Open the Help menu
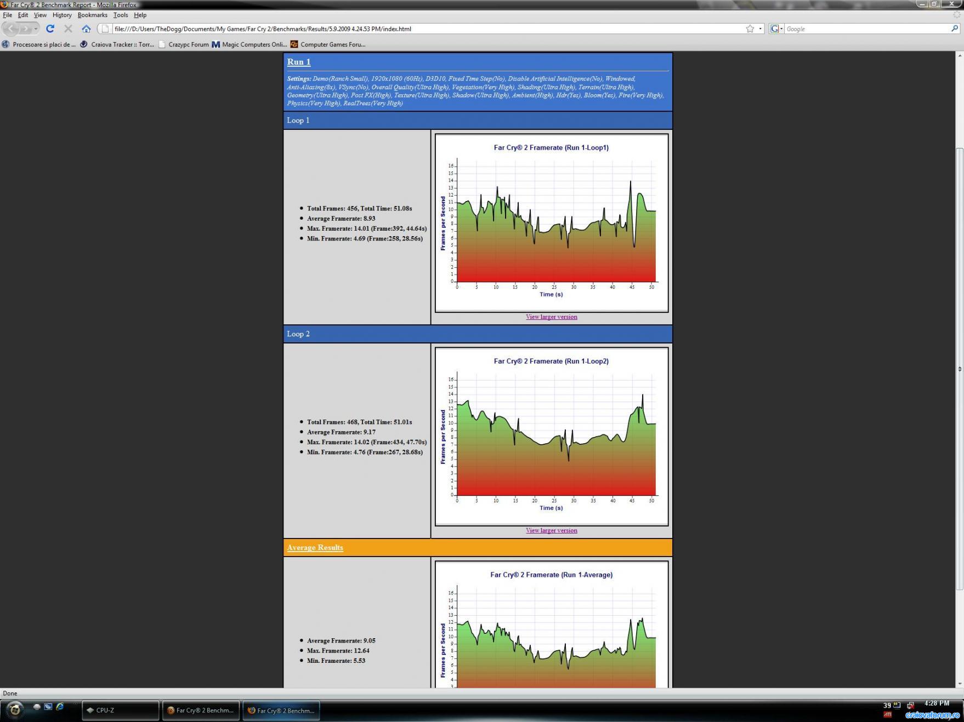This screenshot has width=964, height=722. [x=140, y=15]
